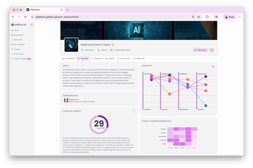The image size is (253, 168).
Task: Open the Chrome Work profile menu
Action: 230,17
